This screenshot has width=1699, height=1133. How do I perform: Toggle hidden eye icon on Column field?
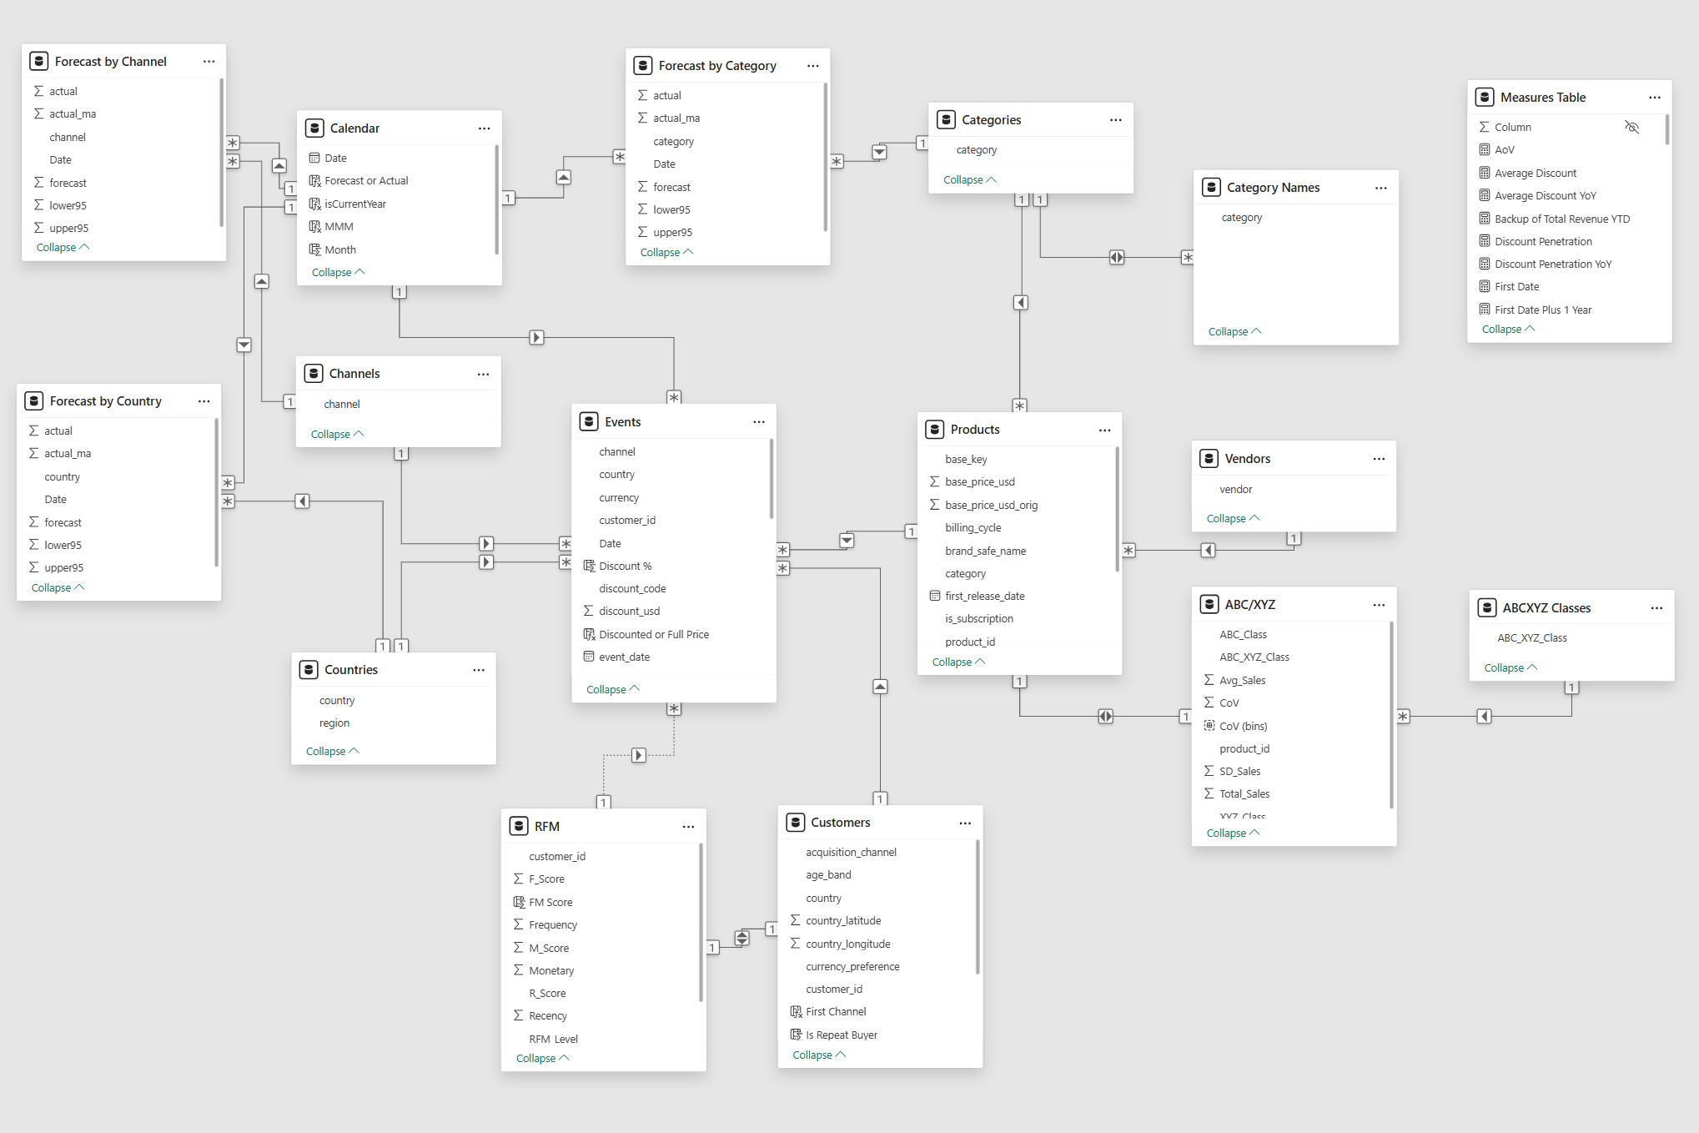[x=1631, y=127]
